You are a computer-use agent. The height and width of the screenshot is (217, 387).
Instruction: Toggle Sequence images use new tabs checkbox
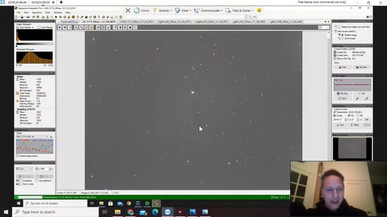[339, 27]
